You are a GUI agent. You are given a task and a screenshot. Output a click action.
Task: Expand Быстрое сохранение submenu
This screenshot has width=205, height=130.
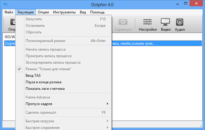click(x=63, y=128)
